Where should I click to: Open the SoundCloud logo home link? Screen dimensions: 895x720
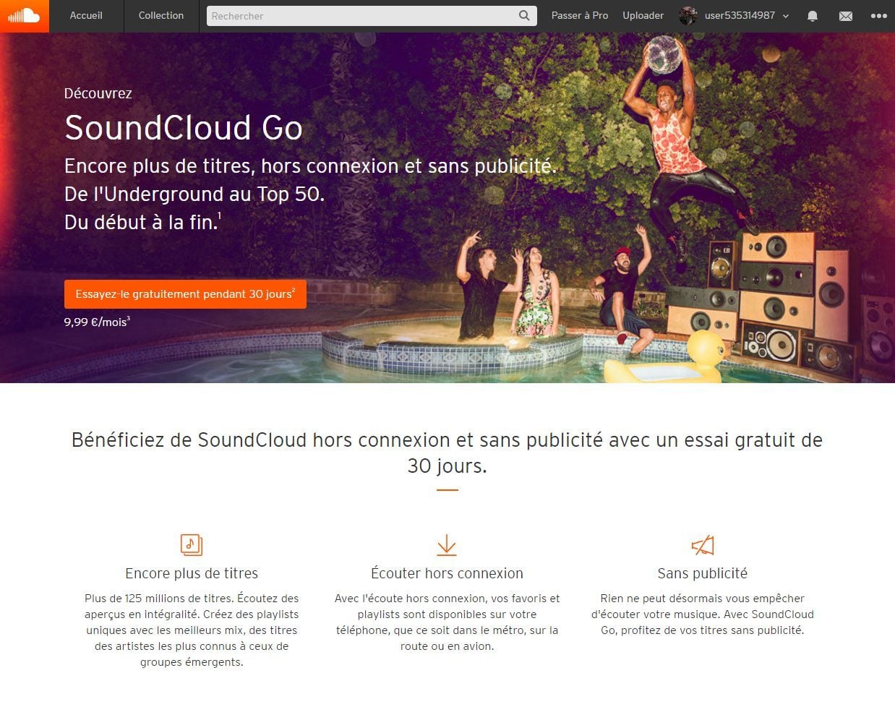[25, 16]
